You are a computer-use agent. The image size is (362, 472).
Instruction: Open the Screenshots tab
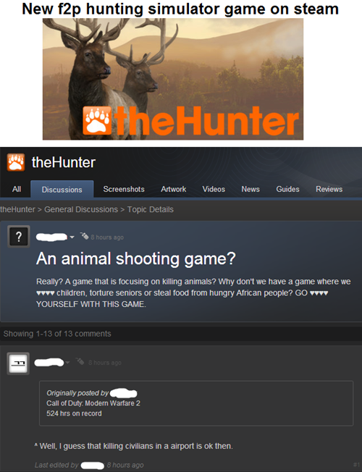tap(124, 189)
